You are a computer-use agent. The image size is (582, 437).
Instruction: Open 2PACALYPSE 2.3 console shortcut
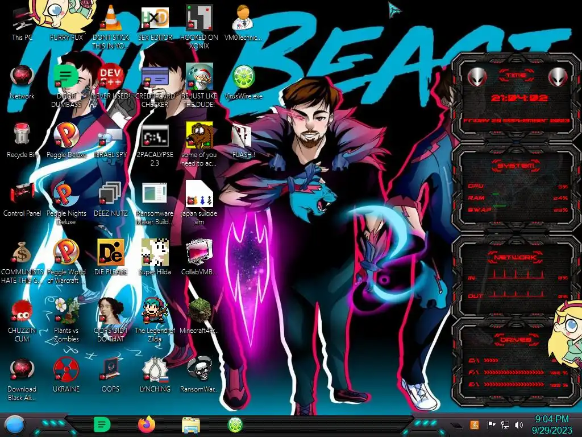(155, 145)
